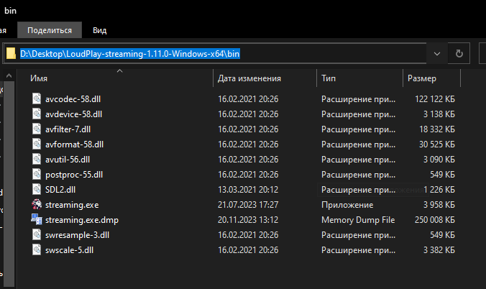Click the navigation pane vertical scrollbar
The width and height of the screenshot is (486, 289).
click(9, 183)
